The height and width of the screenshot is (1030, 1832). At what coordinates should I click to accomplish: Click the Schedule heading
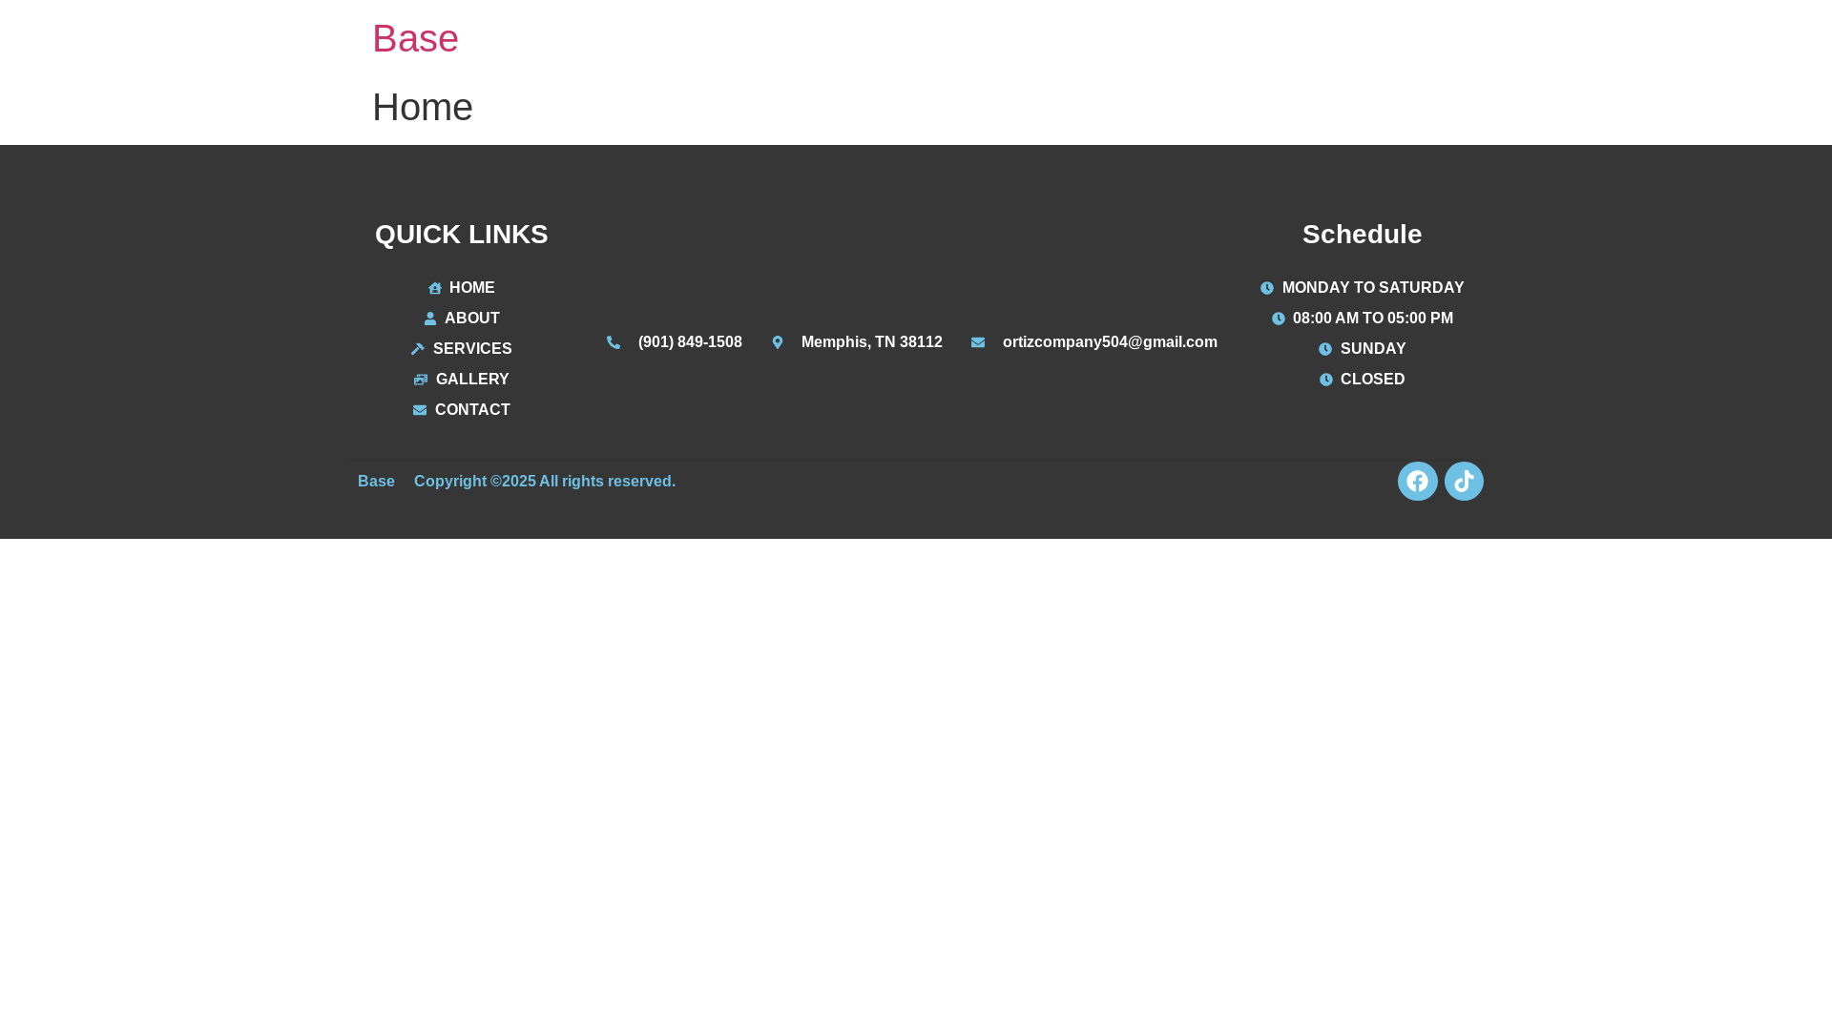tap(1362, 235)
